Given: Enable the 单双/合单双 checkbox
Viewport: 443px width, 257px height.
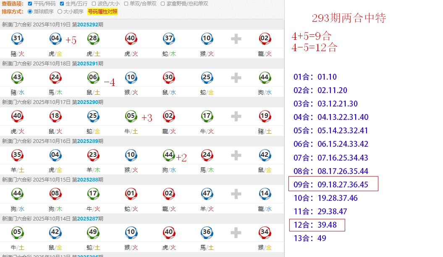Looking at the screenshot, I should (126, 4).
